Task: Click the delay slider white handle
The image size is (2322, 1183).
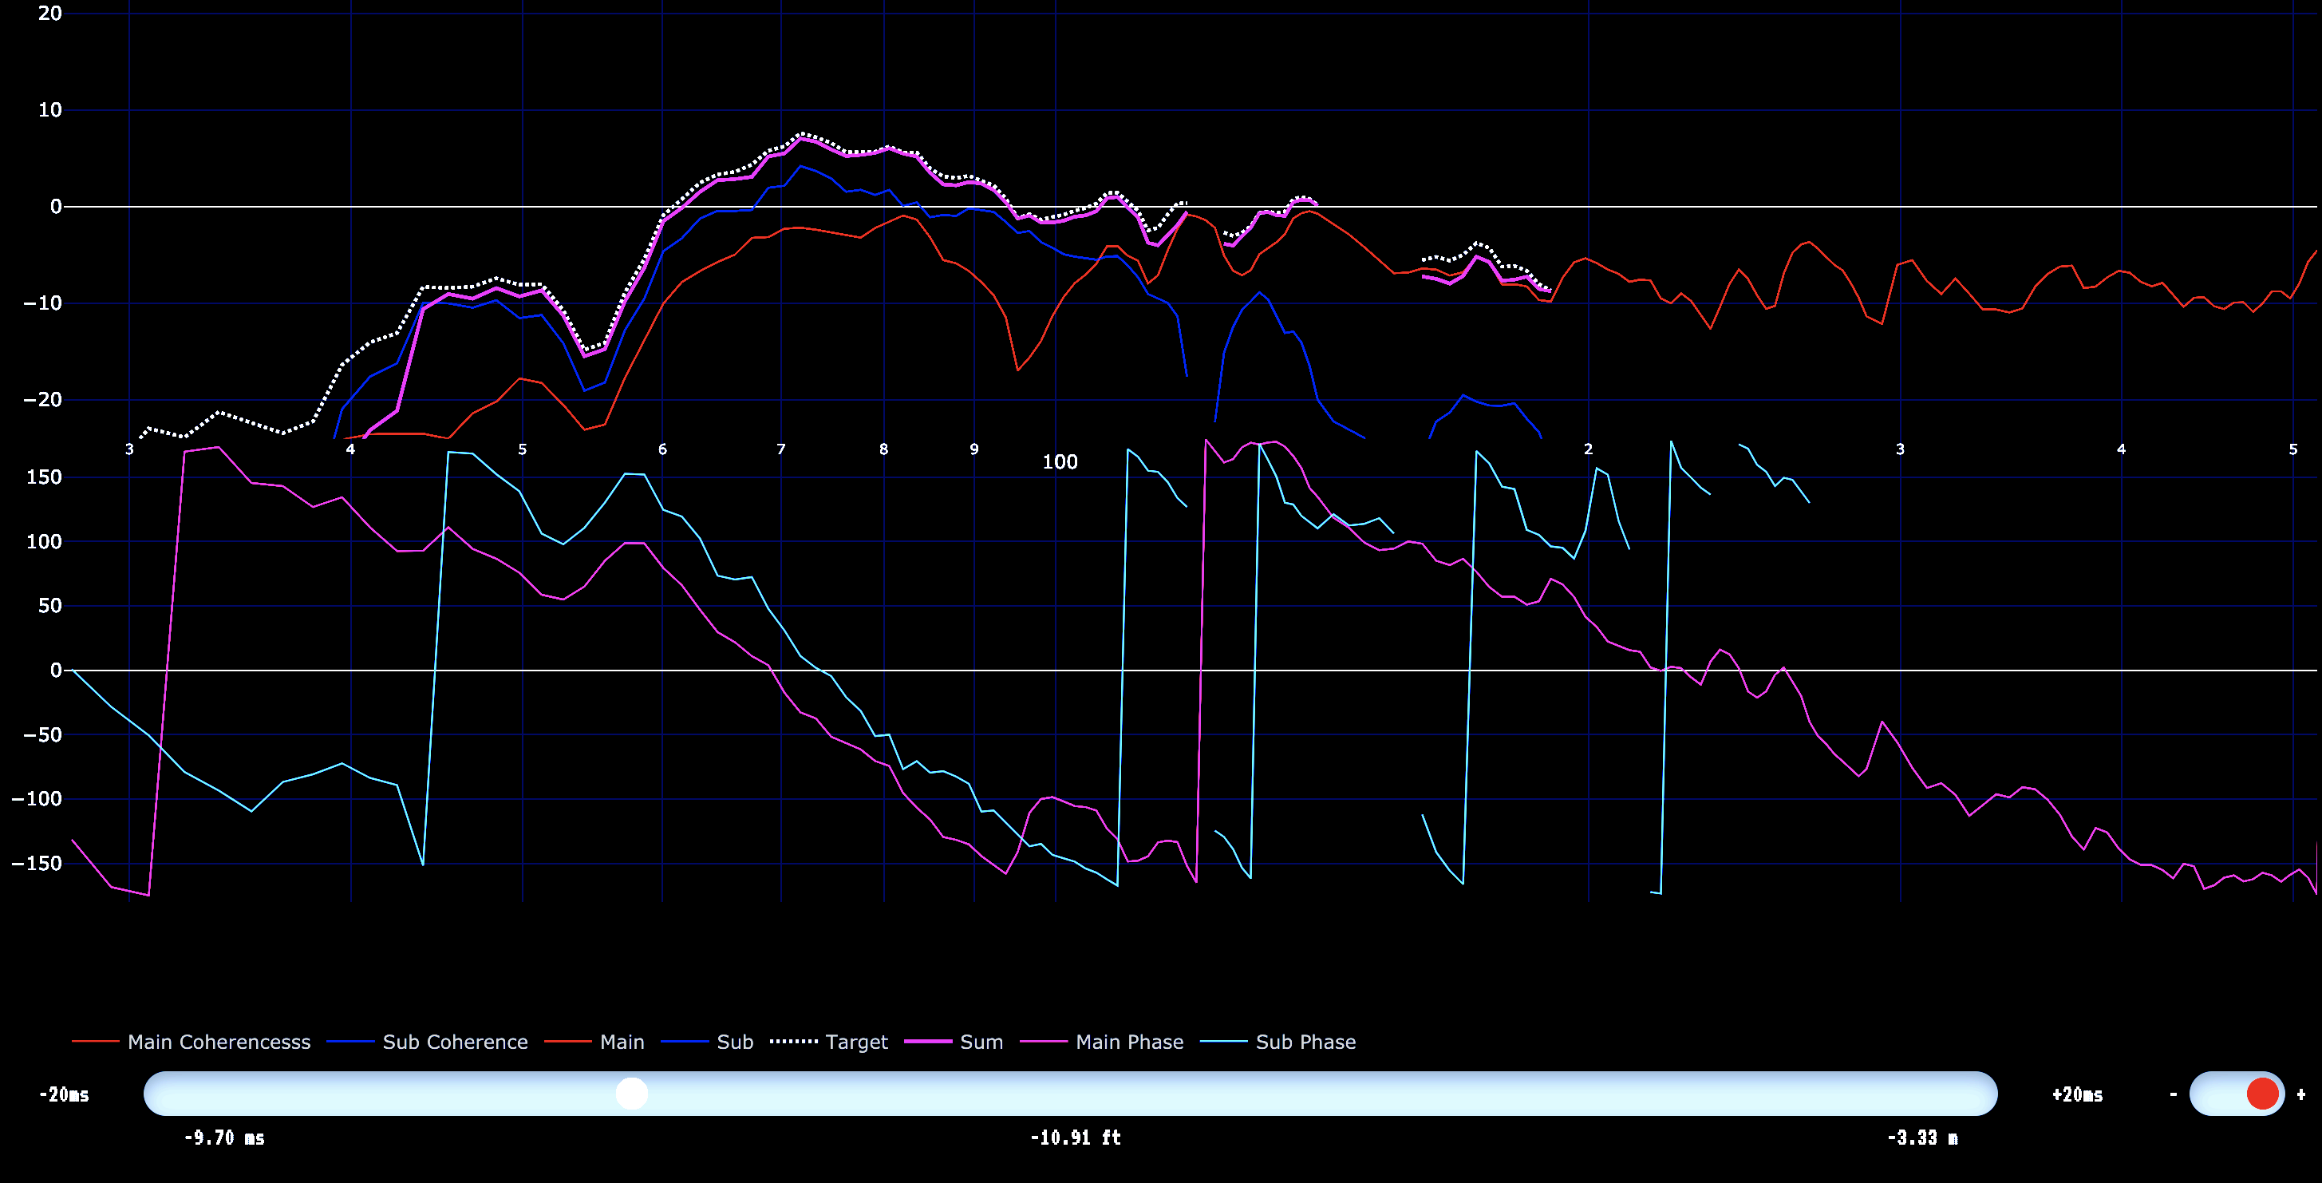Action: pos(632,1094)
